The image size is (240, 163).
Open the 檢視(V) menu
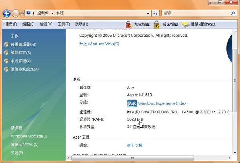46,24
